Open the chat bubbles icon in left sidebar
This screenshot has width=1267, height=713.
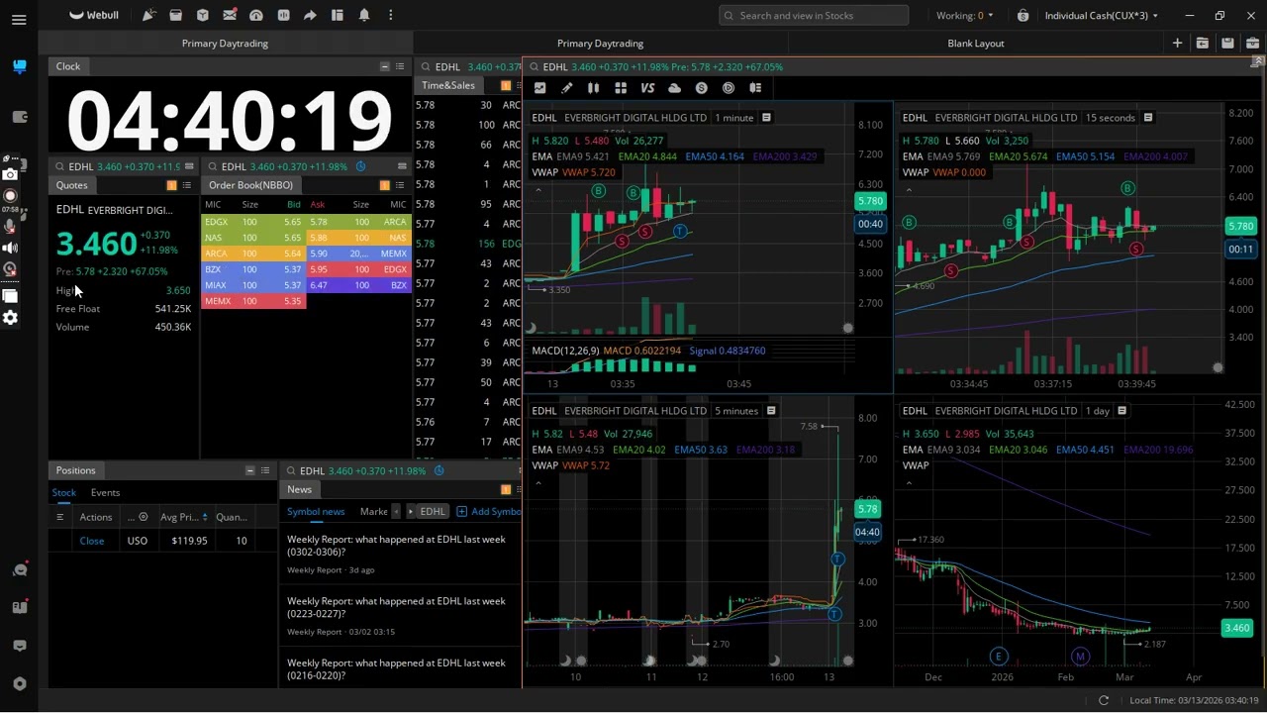[x=19, y=569]
